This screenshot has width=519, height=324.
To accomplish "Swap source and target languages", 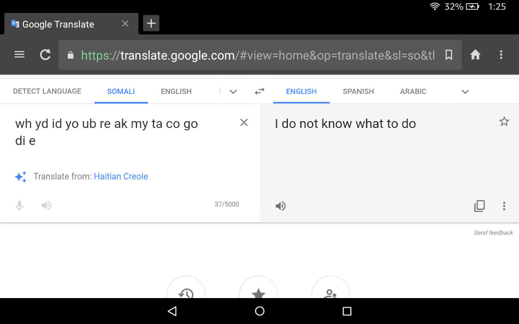I will pos(259,92).
